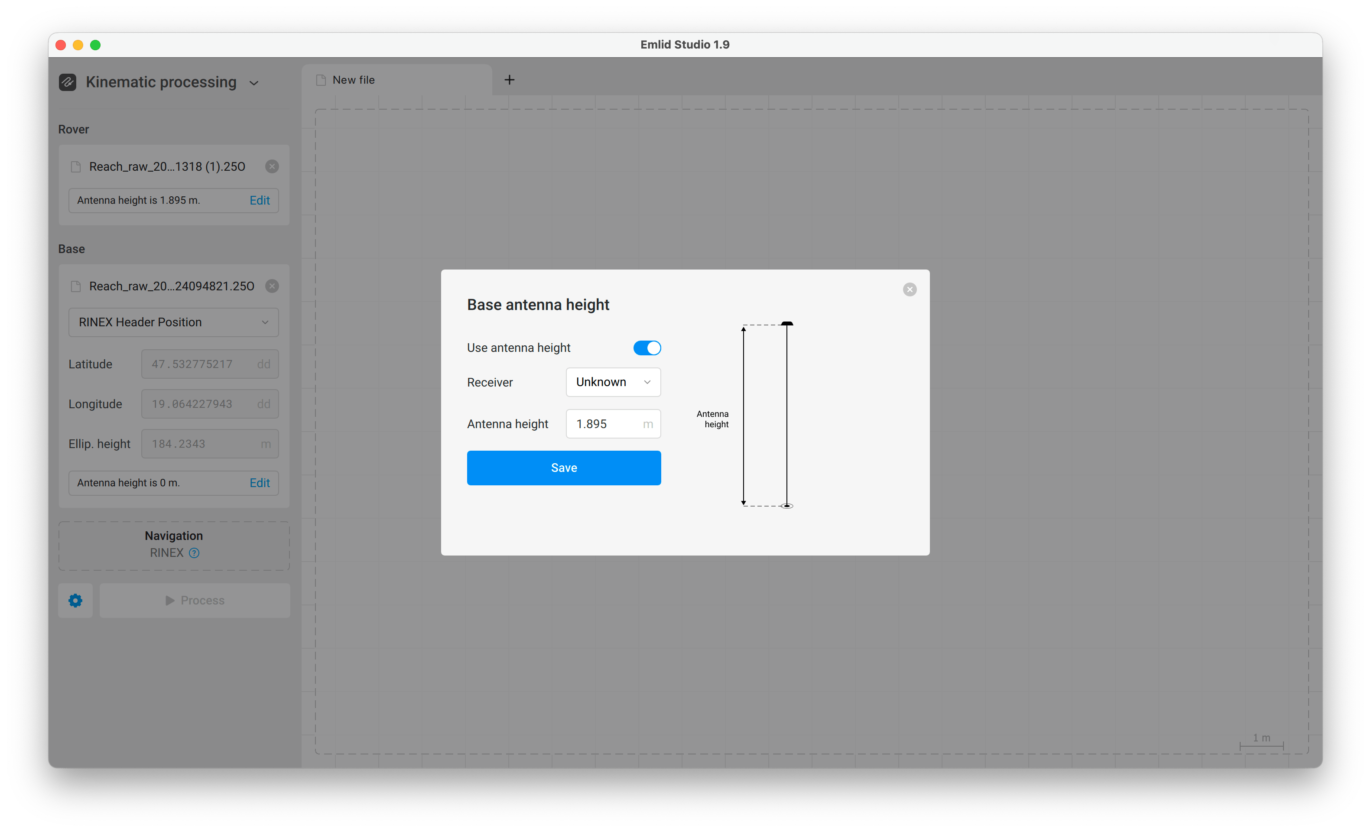The height and width of the screenshot is (832, 1371).
Task: Add a new tab with plus icon
Action: click(x=509, y=80)
